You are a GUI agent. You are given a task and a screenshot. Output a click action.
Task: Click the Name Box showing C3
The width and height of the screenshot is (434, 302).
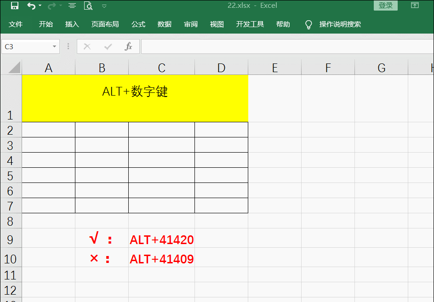[x=26, y=46]
